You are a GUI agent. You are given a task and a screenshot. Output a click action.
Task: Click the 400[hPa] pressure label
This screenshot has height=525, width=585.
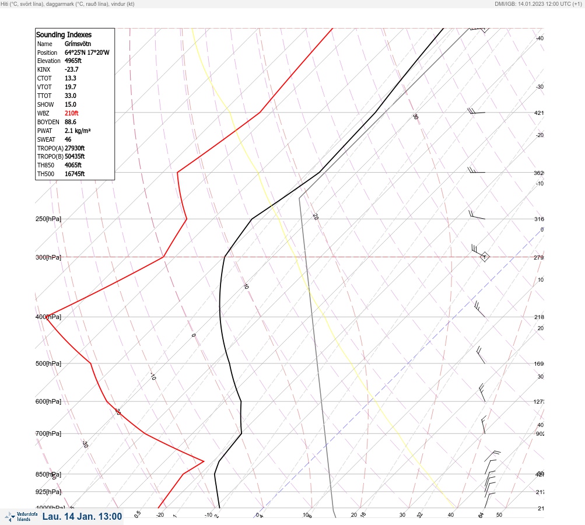pos(48,317)
